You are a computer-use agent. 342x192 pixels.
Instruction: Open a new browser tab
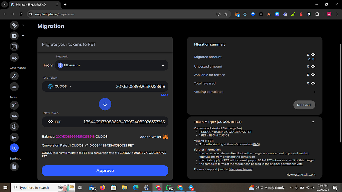[65, 4]
